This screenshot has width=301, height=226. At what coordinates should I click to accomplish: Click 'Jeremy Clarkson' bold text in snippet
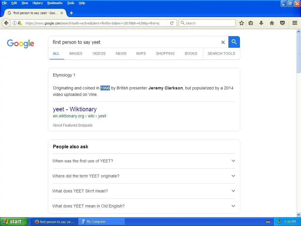click(165, 88)
